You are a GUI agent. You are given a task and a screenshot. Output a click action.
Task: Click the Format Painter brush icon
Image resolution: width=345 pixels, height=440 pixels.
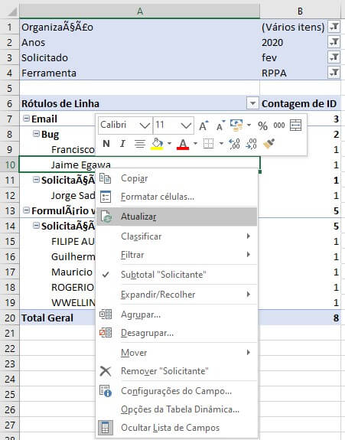(x=269, y=144)
